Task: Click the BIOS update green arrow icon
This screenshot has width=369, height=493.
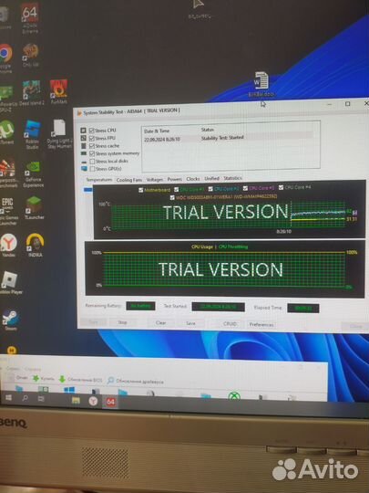Action: [x=62, y=379]
